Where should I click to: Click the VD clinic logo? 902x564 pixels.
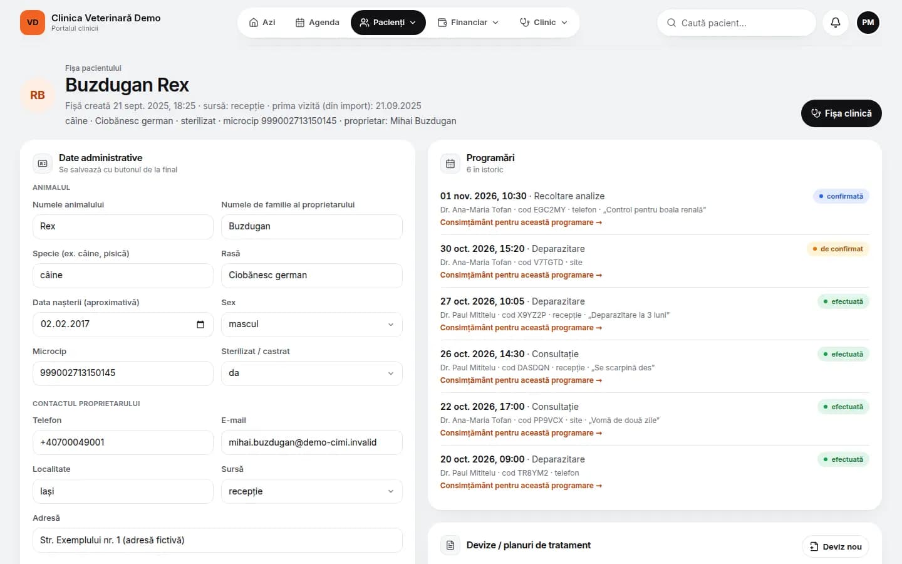[x=33, y=23]
